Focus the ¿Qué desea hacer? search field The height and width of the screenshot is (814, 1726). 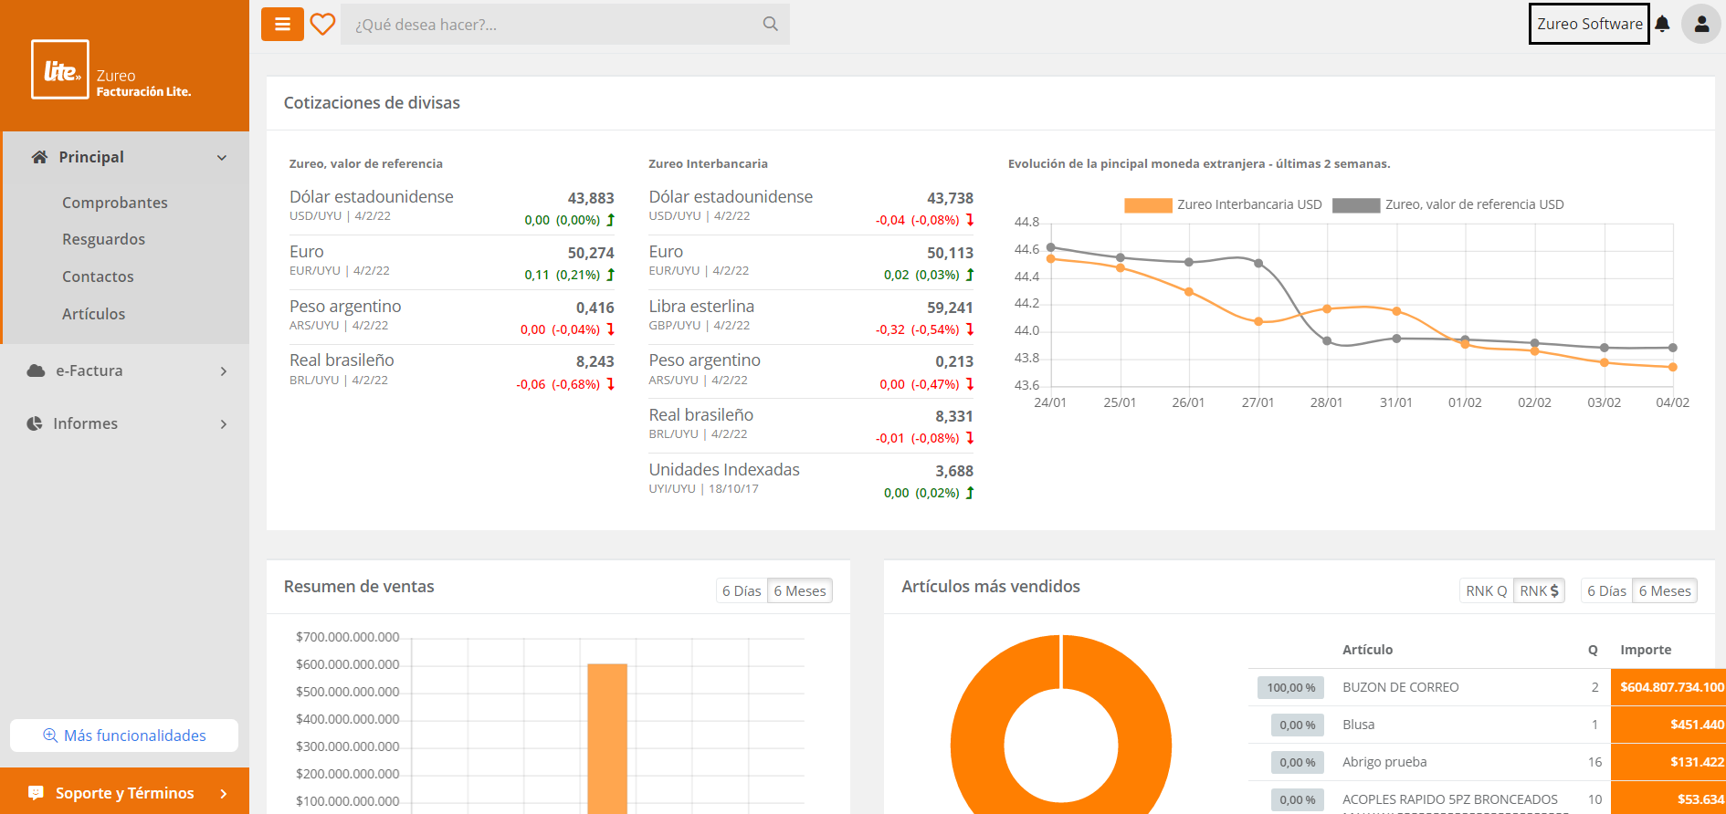click(548, 25)
